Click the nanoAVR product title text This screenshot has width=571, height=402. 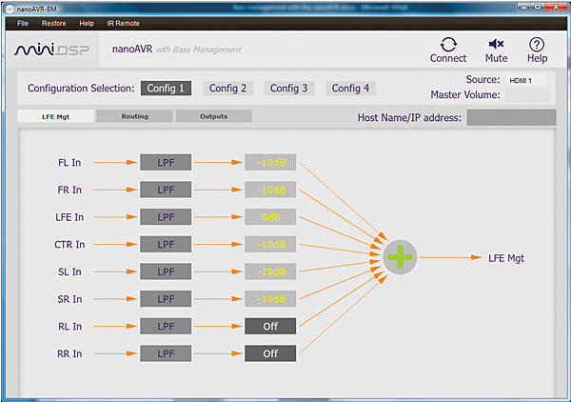coord(132,49)
